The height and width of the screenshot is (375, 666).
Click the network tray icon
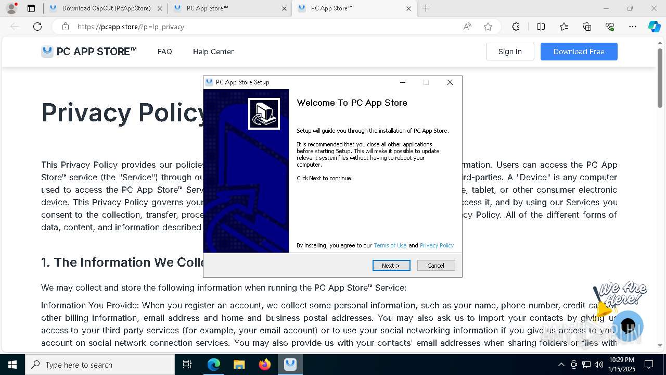586,365
